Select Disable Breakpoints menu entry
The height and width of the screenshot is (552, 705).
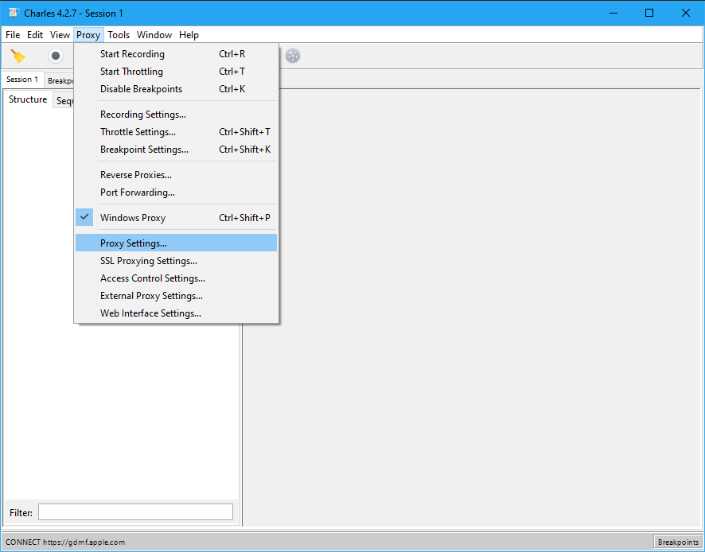pyautogui.click(x=177, y=89)
